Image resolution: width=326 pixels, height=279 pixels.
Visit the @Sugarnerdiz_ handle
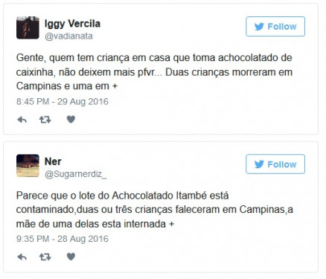[76, 174]
